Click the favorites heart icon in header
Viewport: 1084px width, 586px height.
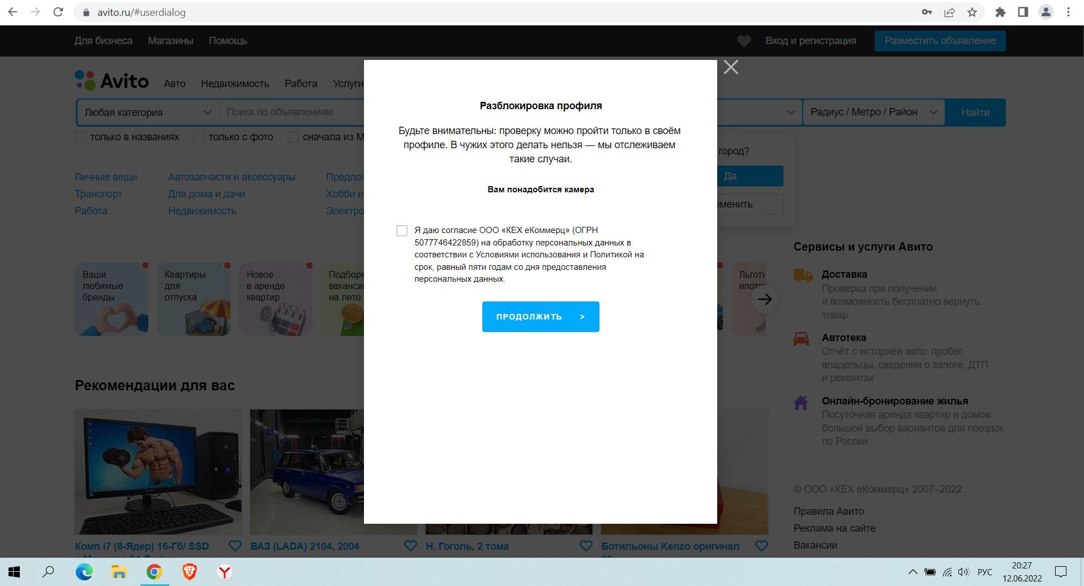pyautogui.click(x=744, y=41)
